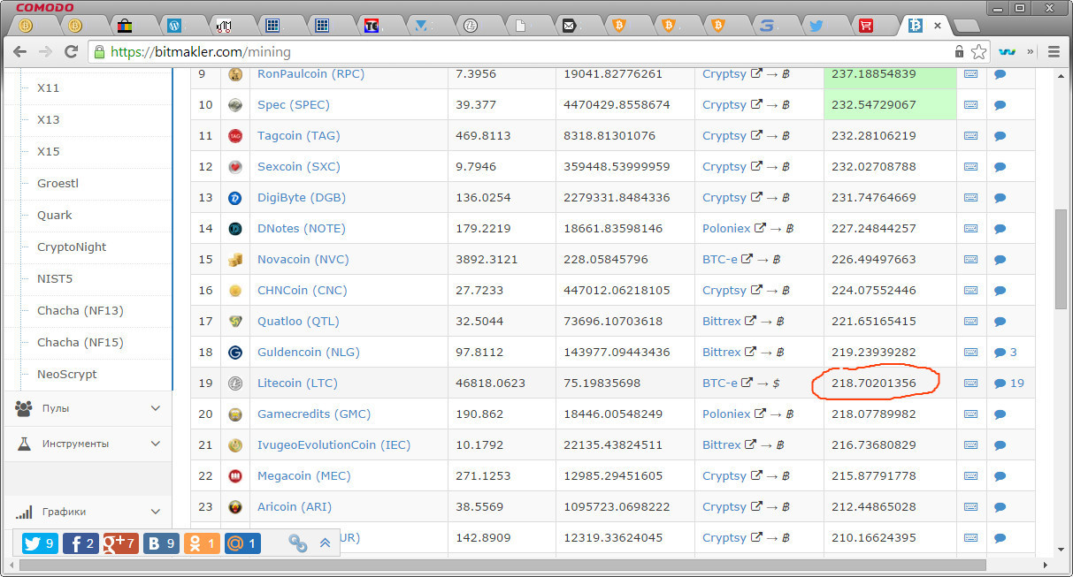Click the keyboard calculator icon for Megacoin

click(x=970, y=476)
